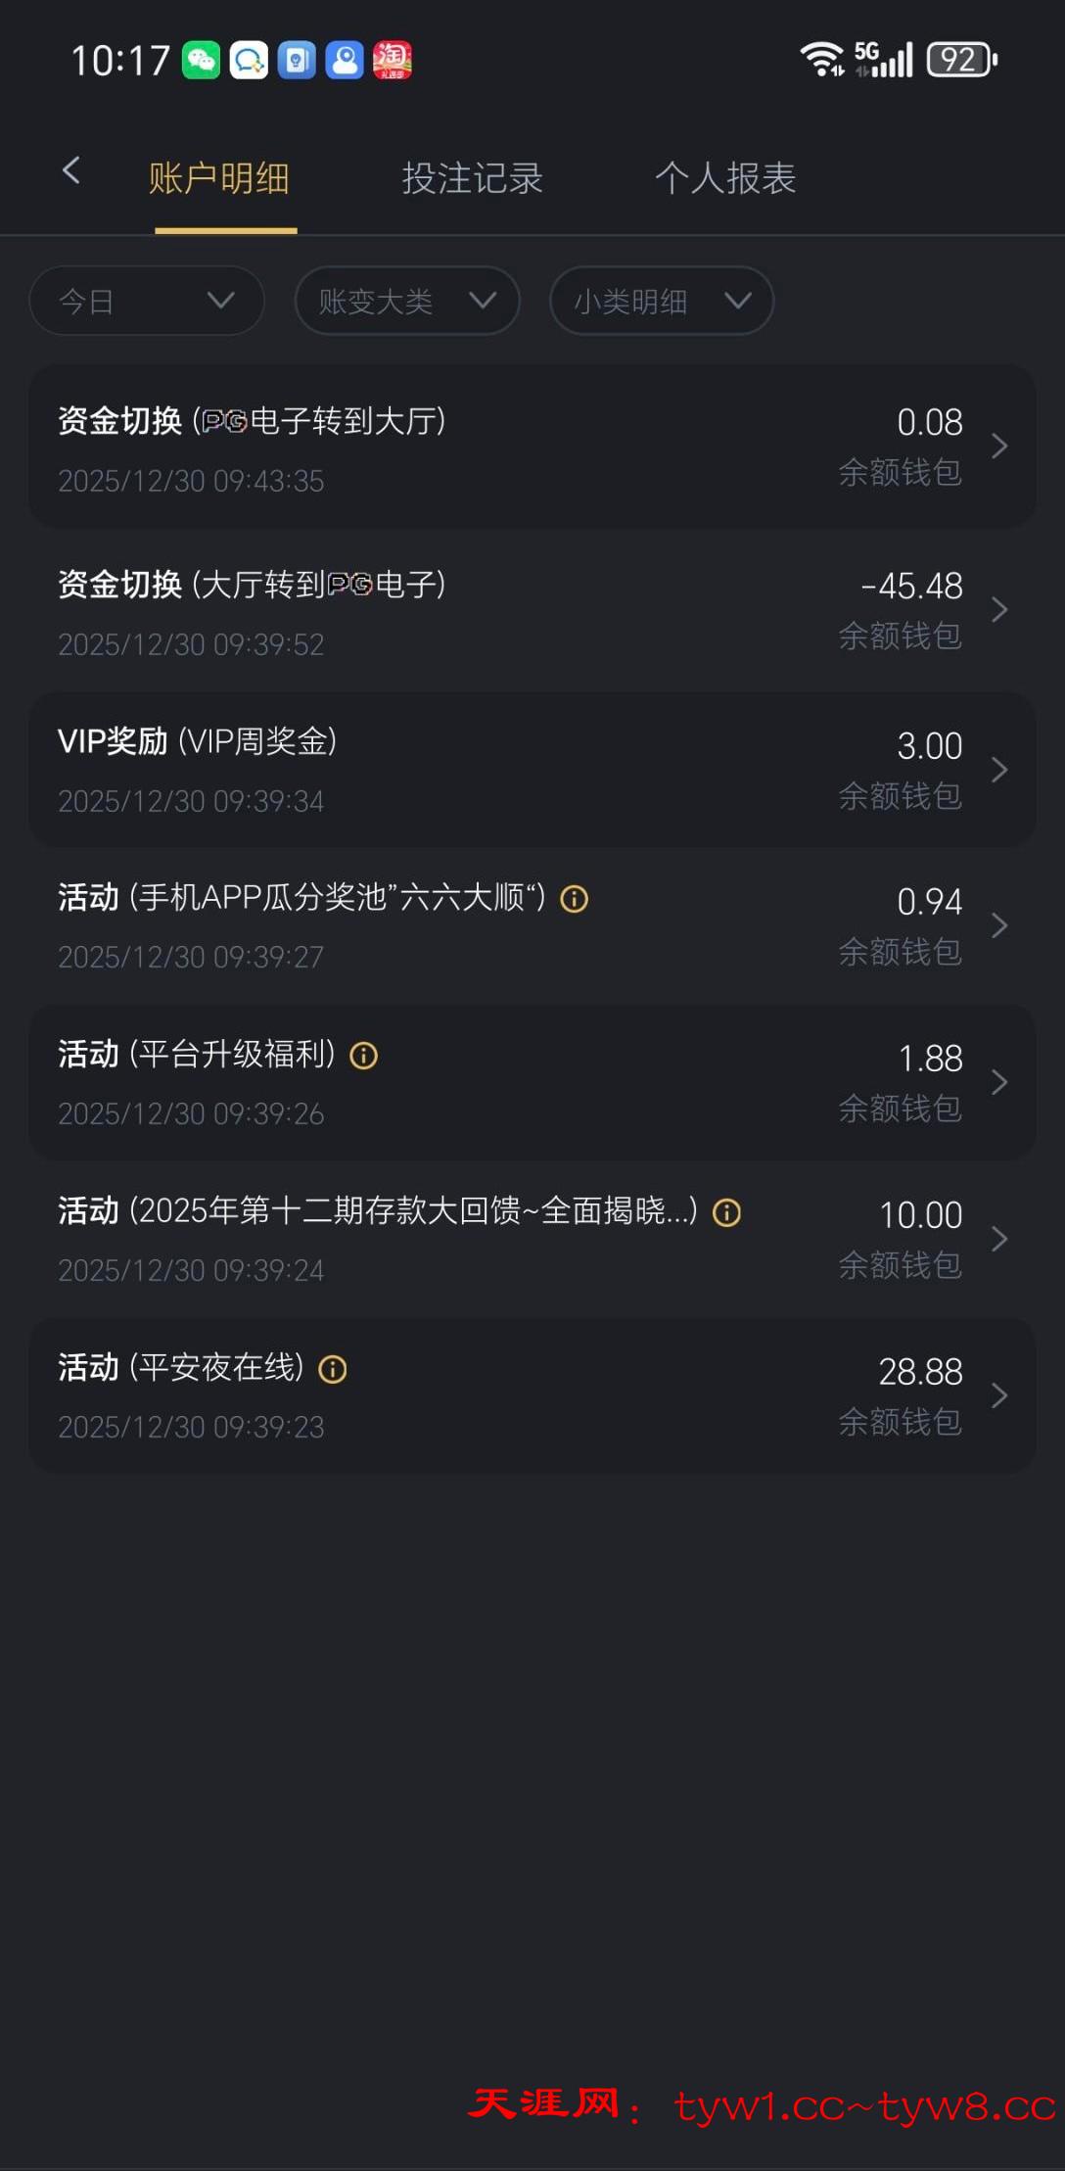Tap info icon beside 六六大顺 activity

pos(575,899)
